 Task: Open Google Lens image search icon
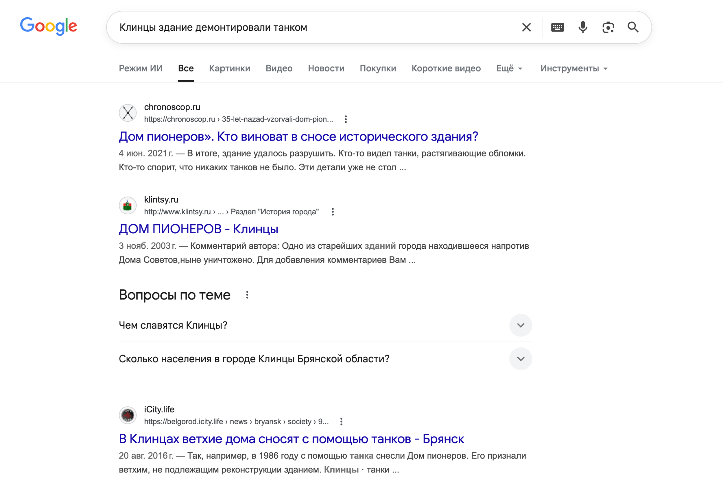[608, 27]
